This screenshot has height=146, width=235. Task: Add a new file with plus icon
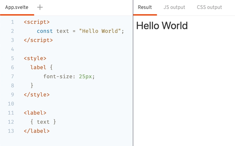pyautogui.click(x=40, y=7)
